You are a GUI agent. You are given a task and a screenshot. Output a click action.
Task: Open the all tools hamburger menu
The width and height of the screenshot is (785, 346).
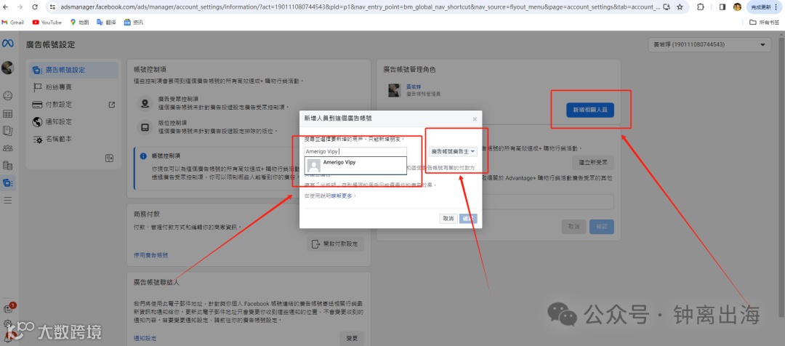coord(7,201)
